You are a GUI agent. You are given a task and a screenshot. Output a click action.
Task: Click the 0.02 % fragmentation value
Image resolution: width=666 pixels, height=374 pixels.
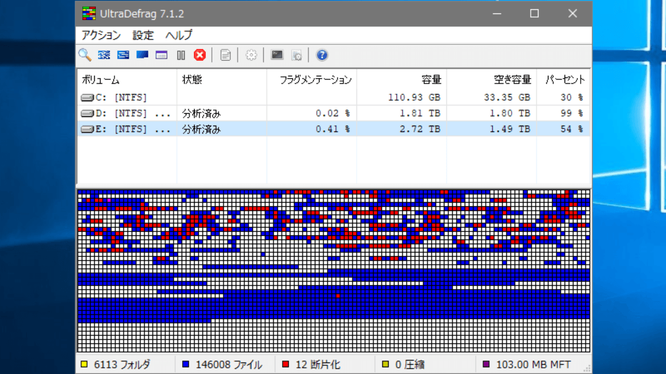pyautogui.click(x=332, y=113)
